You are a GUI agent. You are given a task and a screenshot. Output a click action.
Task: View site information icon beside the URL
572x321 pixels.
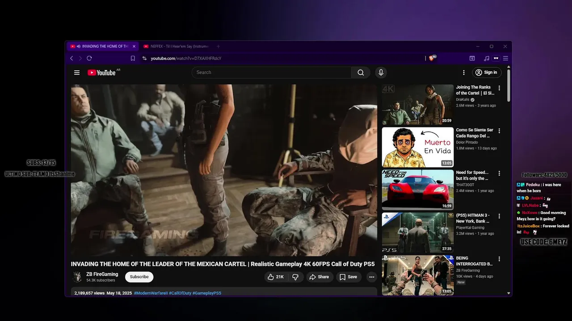click(144, 58)
